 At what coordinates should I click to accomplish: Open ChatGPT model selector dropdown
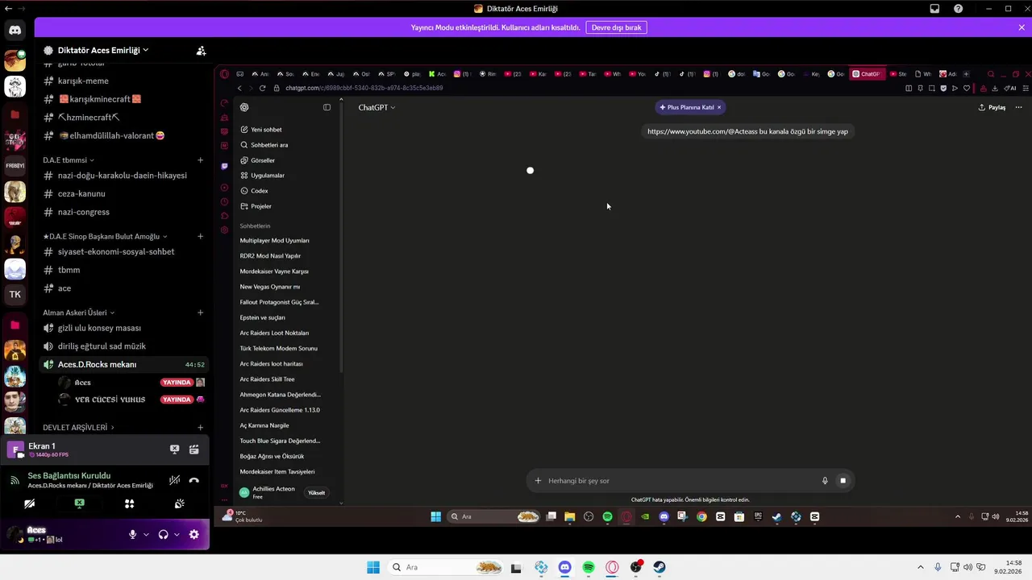pyautogui.click(x=377, y=107)
